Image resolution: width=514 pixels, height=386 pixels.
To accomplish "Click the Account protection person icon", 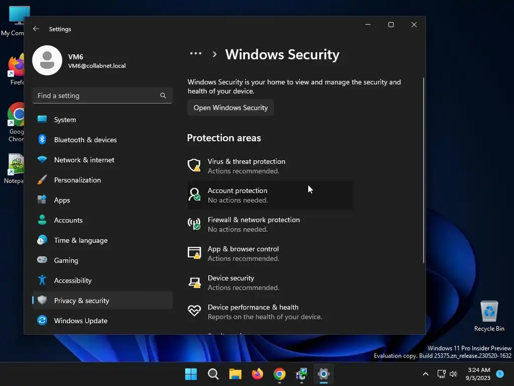I will coord(194,195).
